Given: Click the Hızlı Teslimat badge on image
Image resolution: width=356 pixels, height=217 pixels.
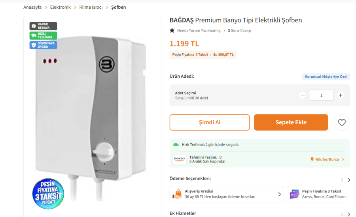Looking at the screenshot, I should 43,36.
